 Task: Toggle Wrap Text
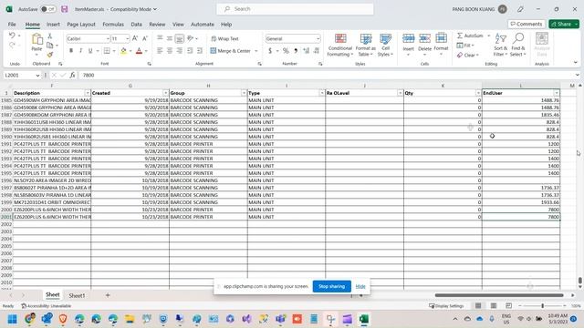[224, 38]
